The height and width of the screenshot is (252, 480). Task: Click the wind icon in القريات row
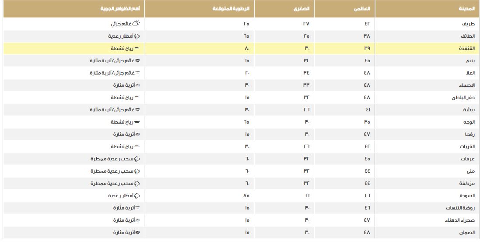(x=137, y=146)
